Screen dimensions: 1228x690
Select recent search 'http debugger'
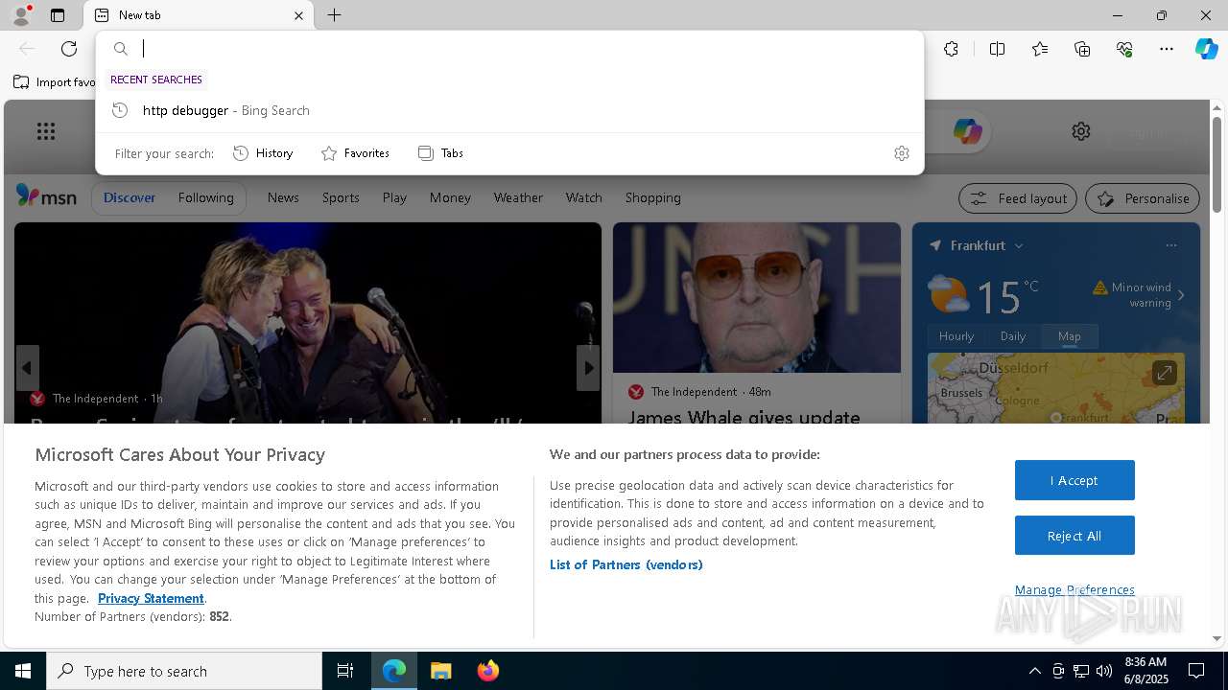tap(509, 110)
